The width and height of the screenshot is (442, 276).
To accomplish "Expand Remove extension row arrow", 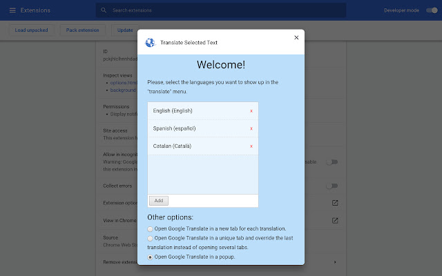I will click(335, 262).
